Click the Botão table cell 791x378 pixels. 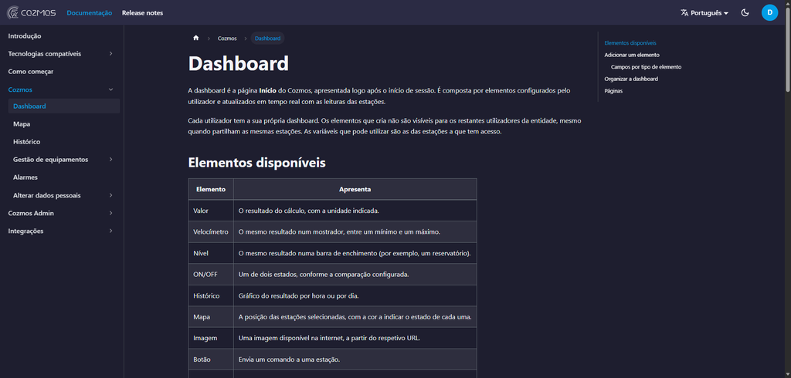point(211,359)
